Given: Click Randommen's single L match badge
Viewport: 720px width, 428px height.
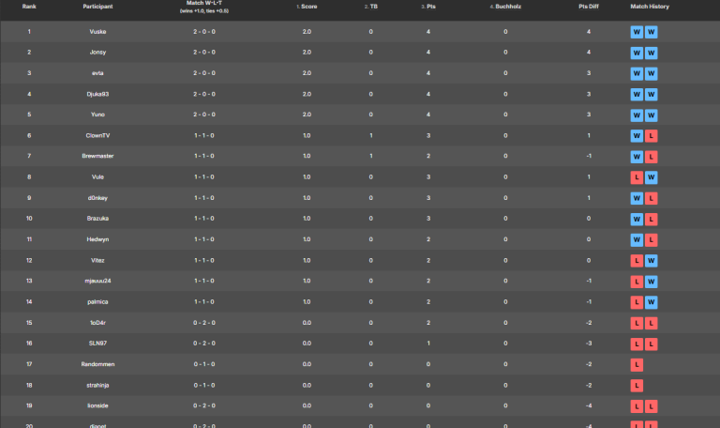Looking at the screenshot, I should pos(637,364).
